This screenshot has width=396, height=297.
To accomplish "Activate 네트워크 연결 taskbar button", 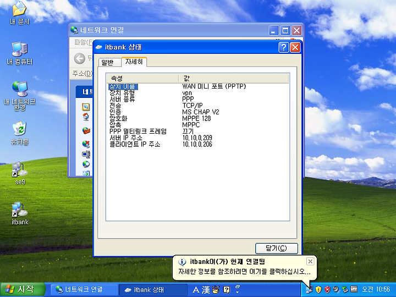I will (84, 289).
